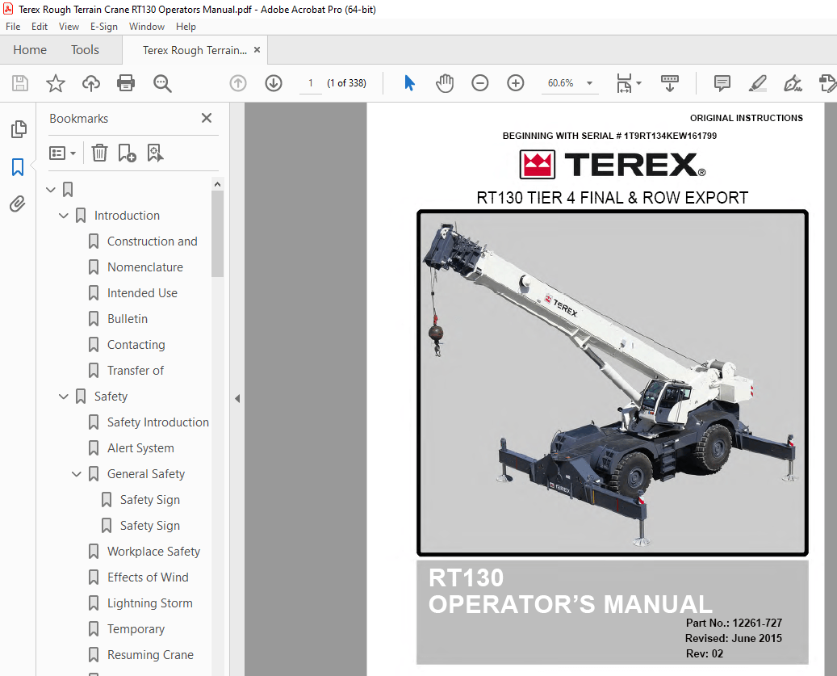The width and height of the screenshot is (837, 676).
Task: Collapse the Safety bookmark tree
Action: (x=63, y=396)
